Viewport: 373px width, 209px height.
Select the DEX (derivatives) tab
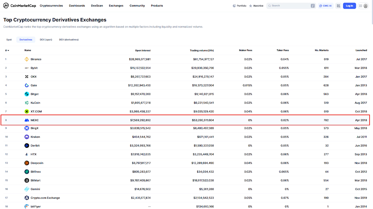(69, 40)
